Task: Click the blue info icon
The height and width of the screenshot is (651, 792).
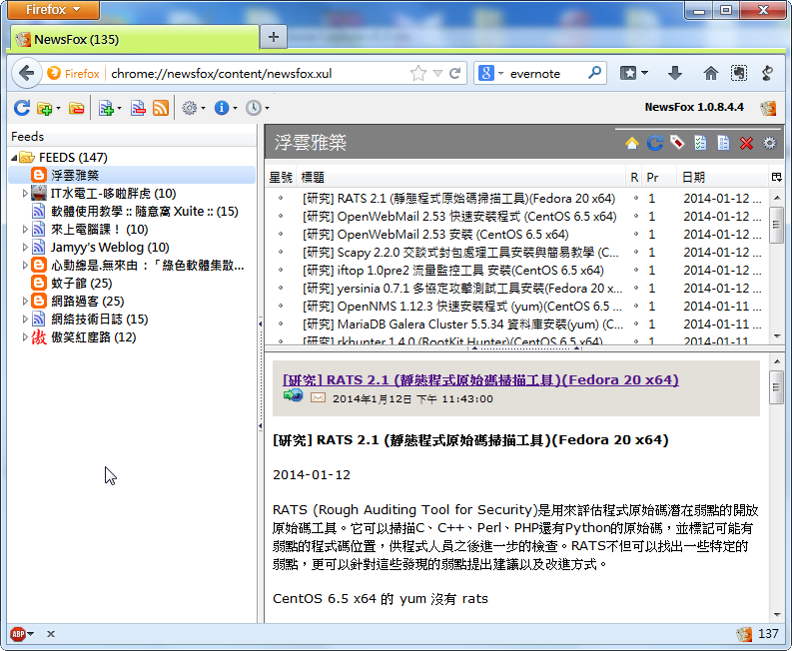Action: click(222, 108)
